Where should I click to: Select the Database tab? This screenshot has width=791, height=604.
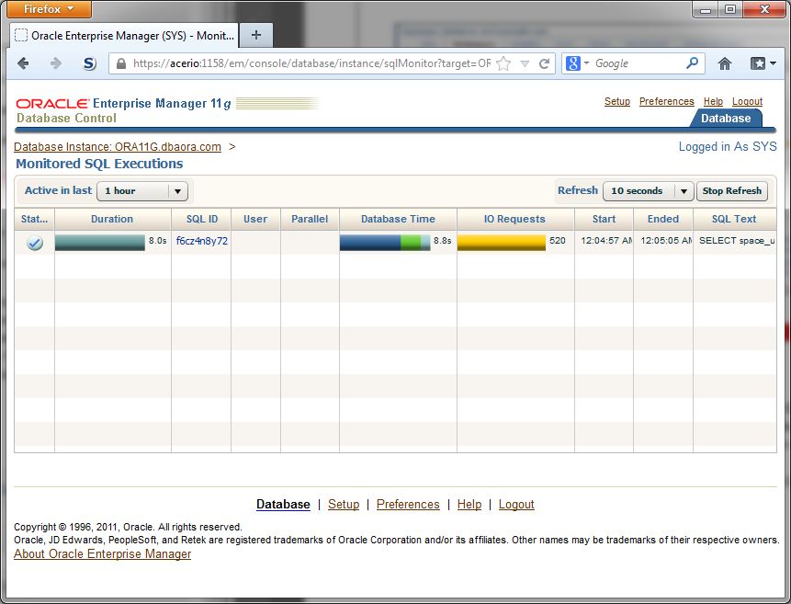[x=726, y=119]
